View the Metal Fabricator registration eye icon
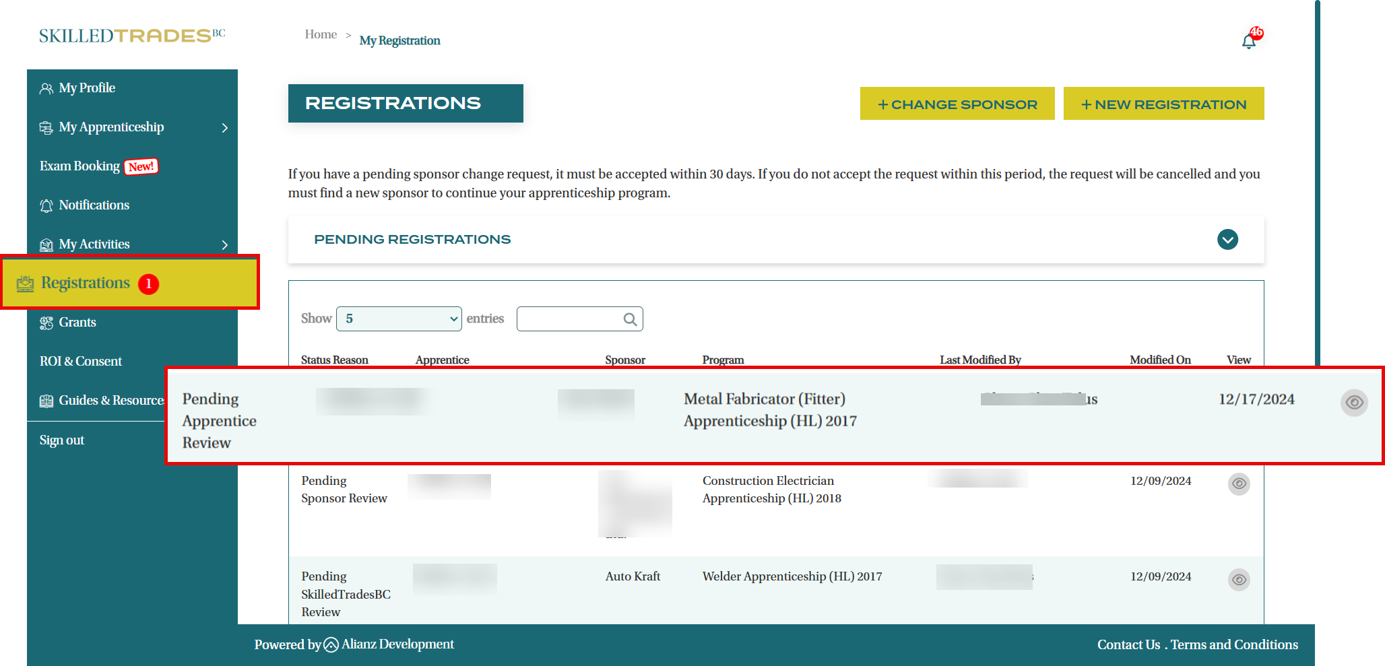1385x666 pixels. 1353,403
